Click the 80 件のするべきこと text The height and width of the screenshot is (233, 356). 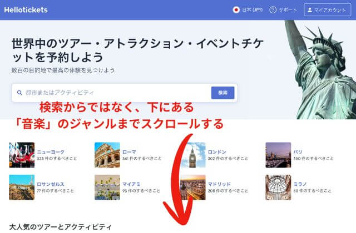coord(313,191)
